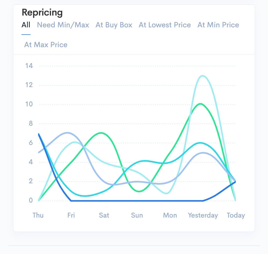Image resolution: width=268 pixels, height=254 pixels.
Task: Select the All tab
Action: click(x=26, y=25)
